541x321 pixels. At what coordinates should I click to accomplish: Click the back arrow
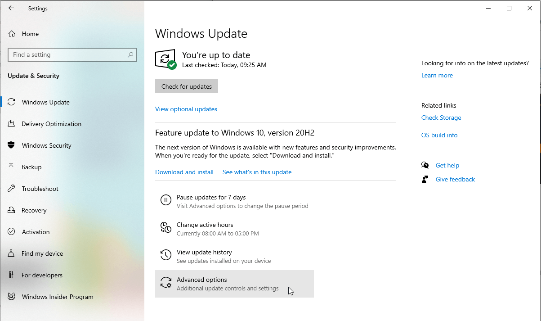[x=11, y=8]
